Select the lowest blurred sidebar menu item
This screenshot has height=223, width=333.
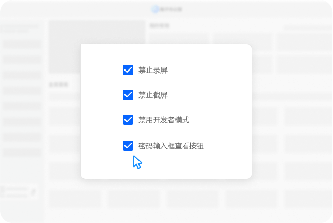point(22,152)
